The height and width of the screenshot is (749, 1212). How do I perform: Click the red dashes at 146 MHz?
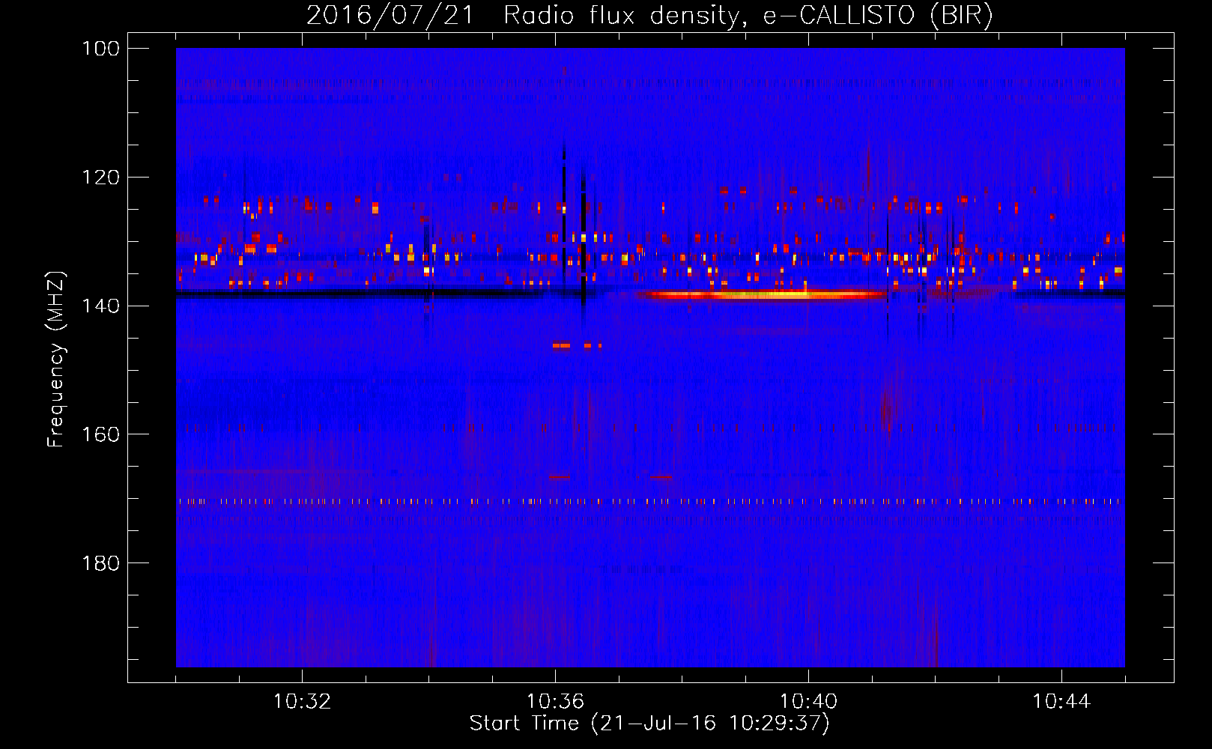[577, 345]
